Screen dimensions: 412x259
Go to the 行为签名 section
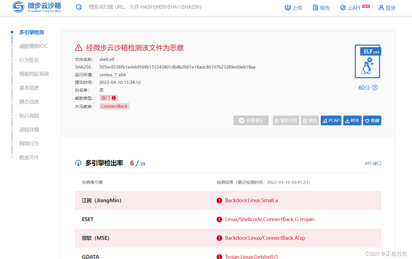tap(29, 60)
